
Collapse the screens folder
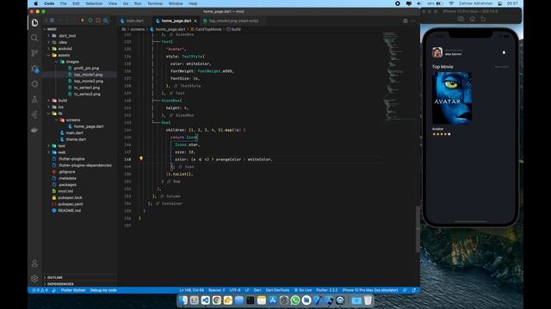click(x=70, y=120)
